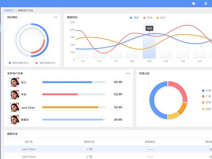
Task: Click the orange swatch beside 华北
Action: pos(157,18)
